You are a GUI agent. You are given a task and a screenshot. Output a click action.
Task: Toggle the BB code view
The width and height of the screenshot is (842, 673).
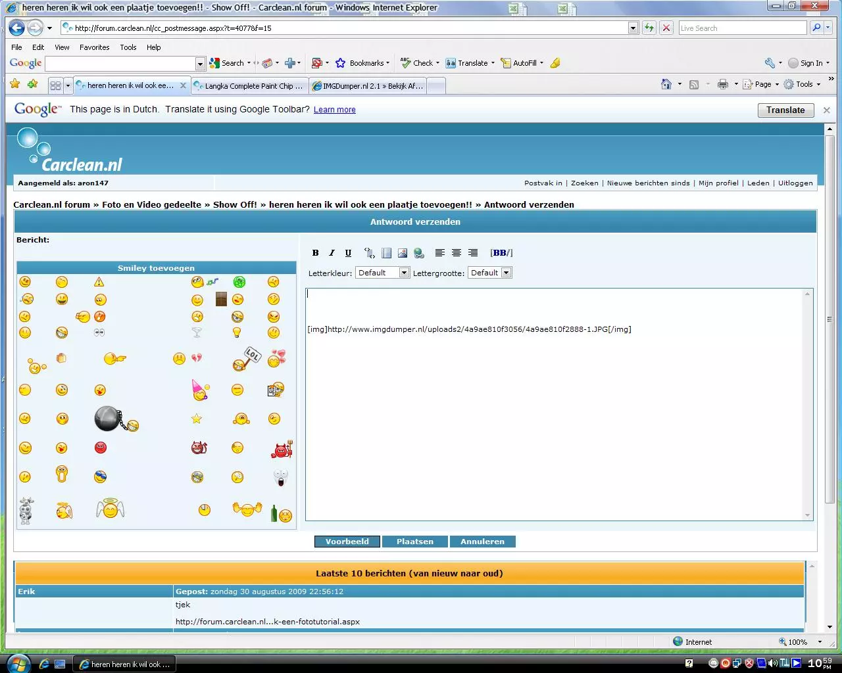501,253
